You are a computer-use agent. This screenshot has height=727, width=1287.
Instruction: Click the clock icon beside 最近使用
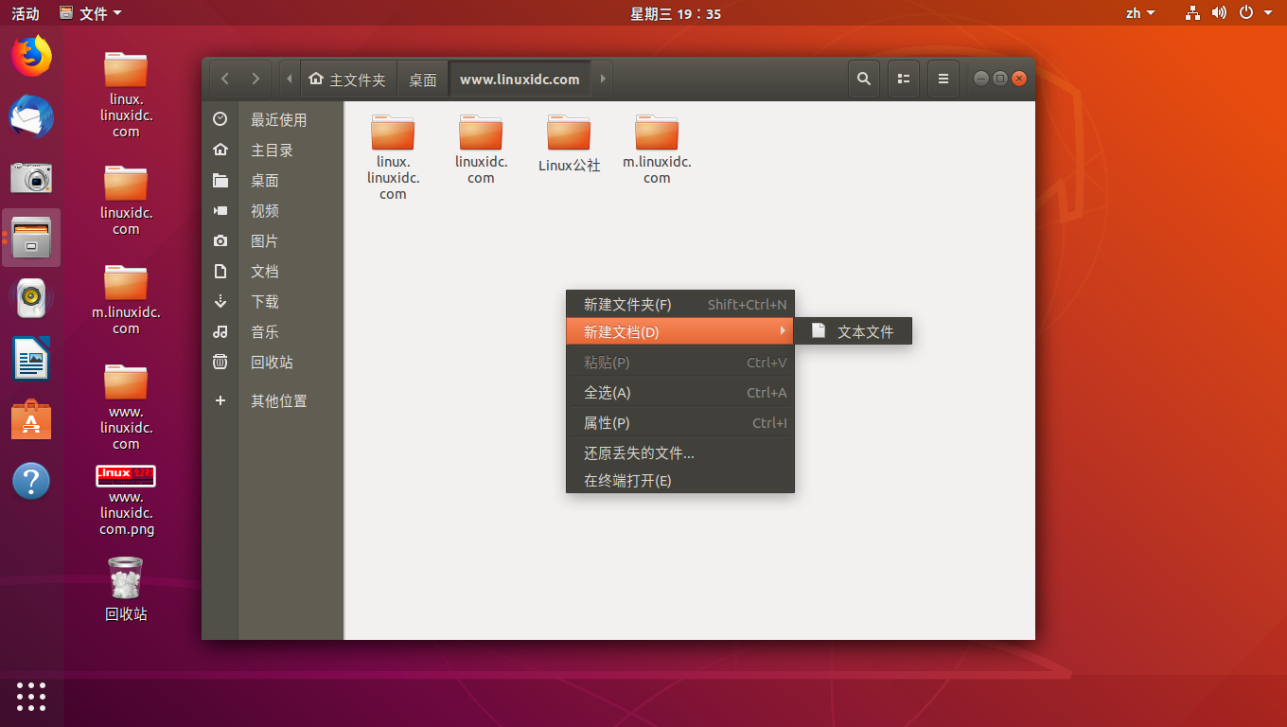click(220, 119)
